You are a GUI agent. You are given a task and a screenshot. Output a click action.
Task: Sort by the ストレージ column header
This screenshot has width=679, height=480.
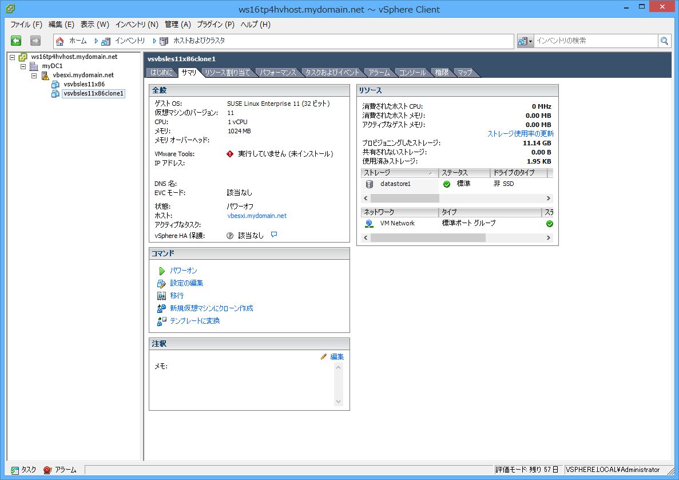point(399,173)
